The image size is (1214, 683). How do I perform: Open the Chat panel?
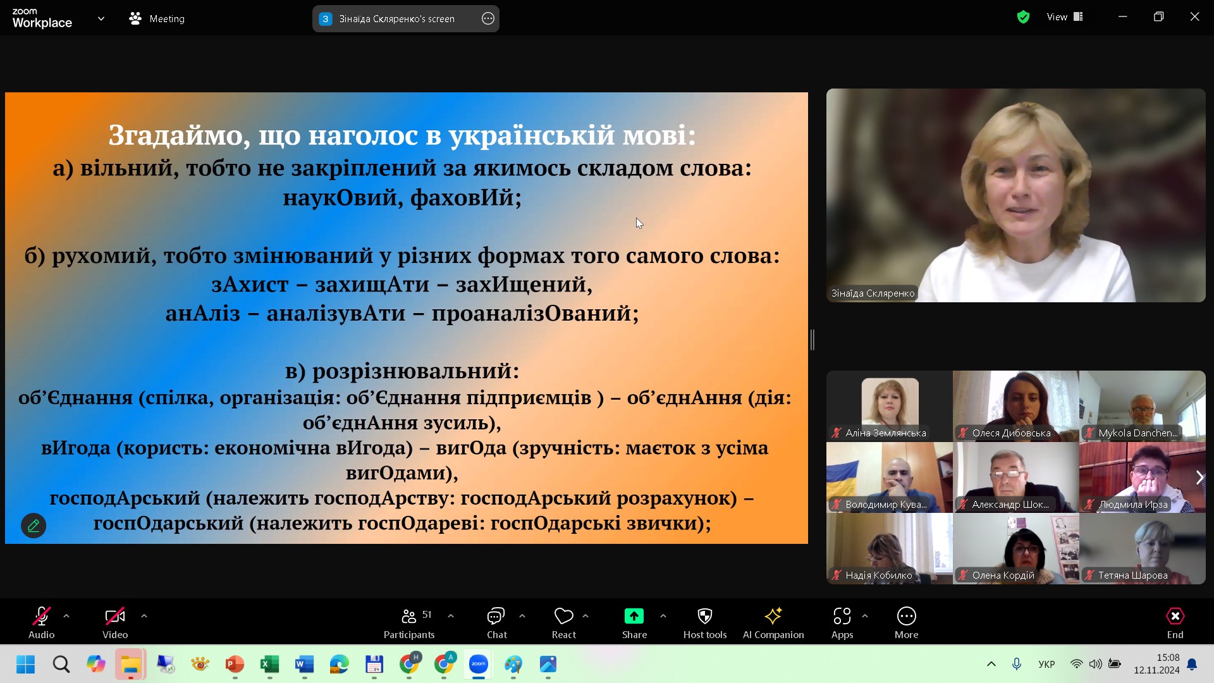496,623
